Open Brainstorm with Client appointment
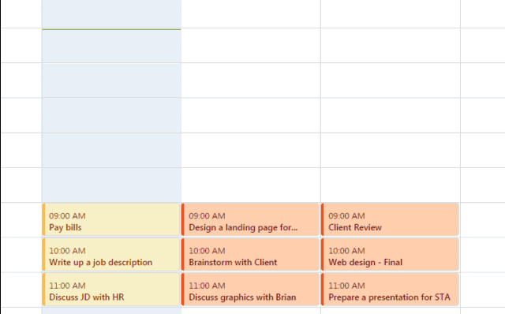 tap(251, 254)
